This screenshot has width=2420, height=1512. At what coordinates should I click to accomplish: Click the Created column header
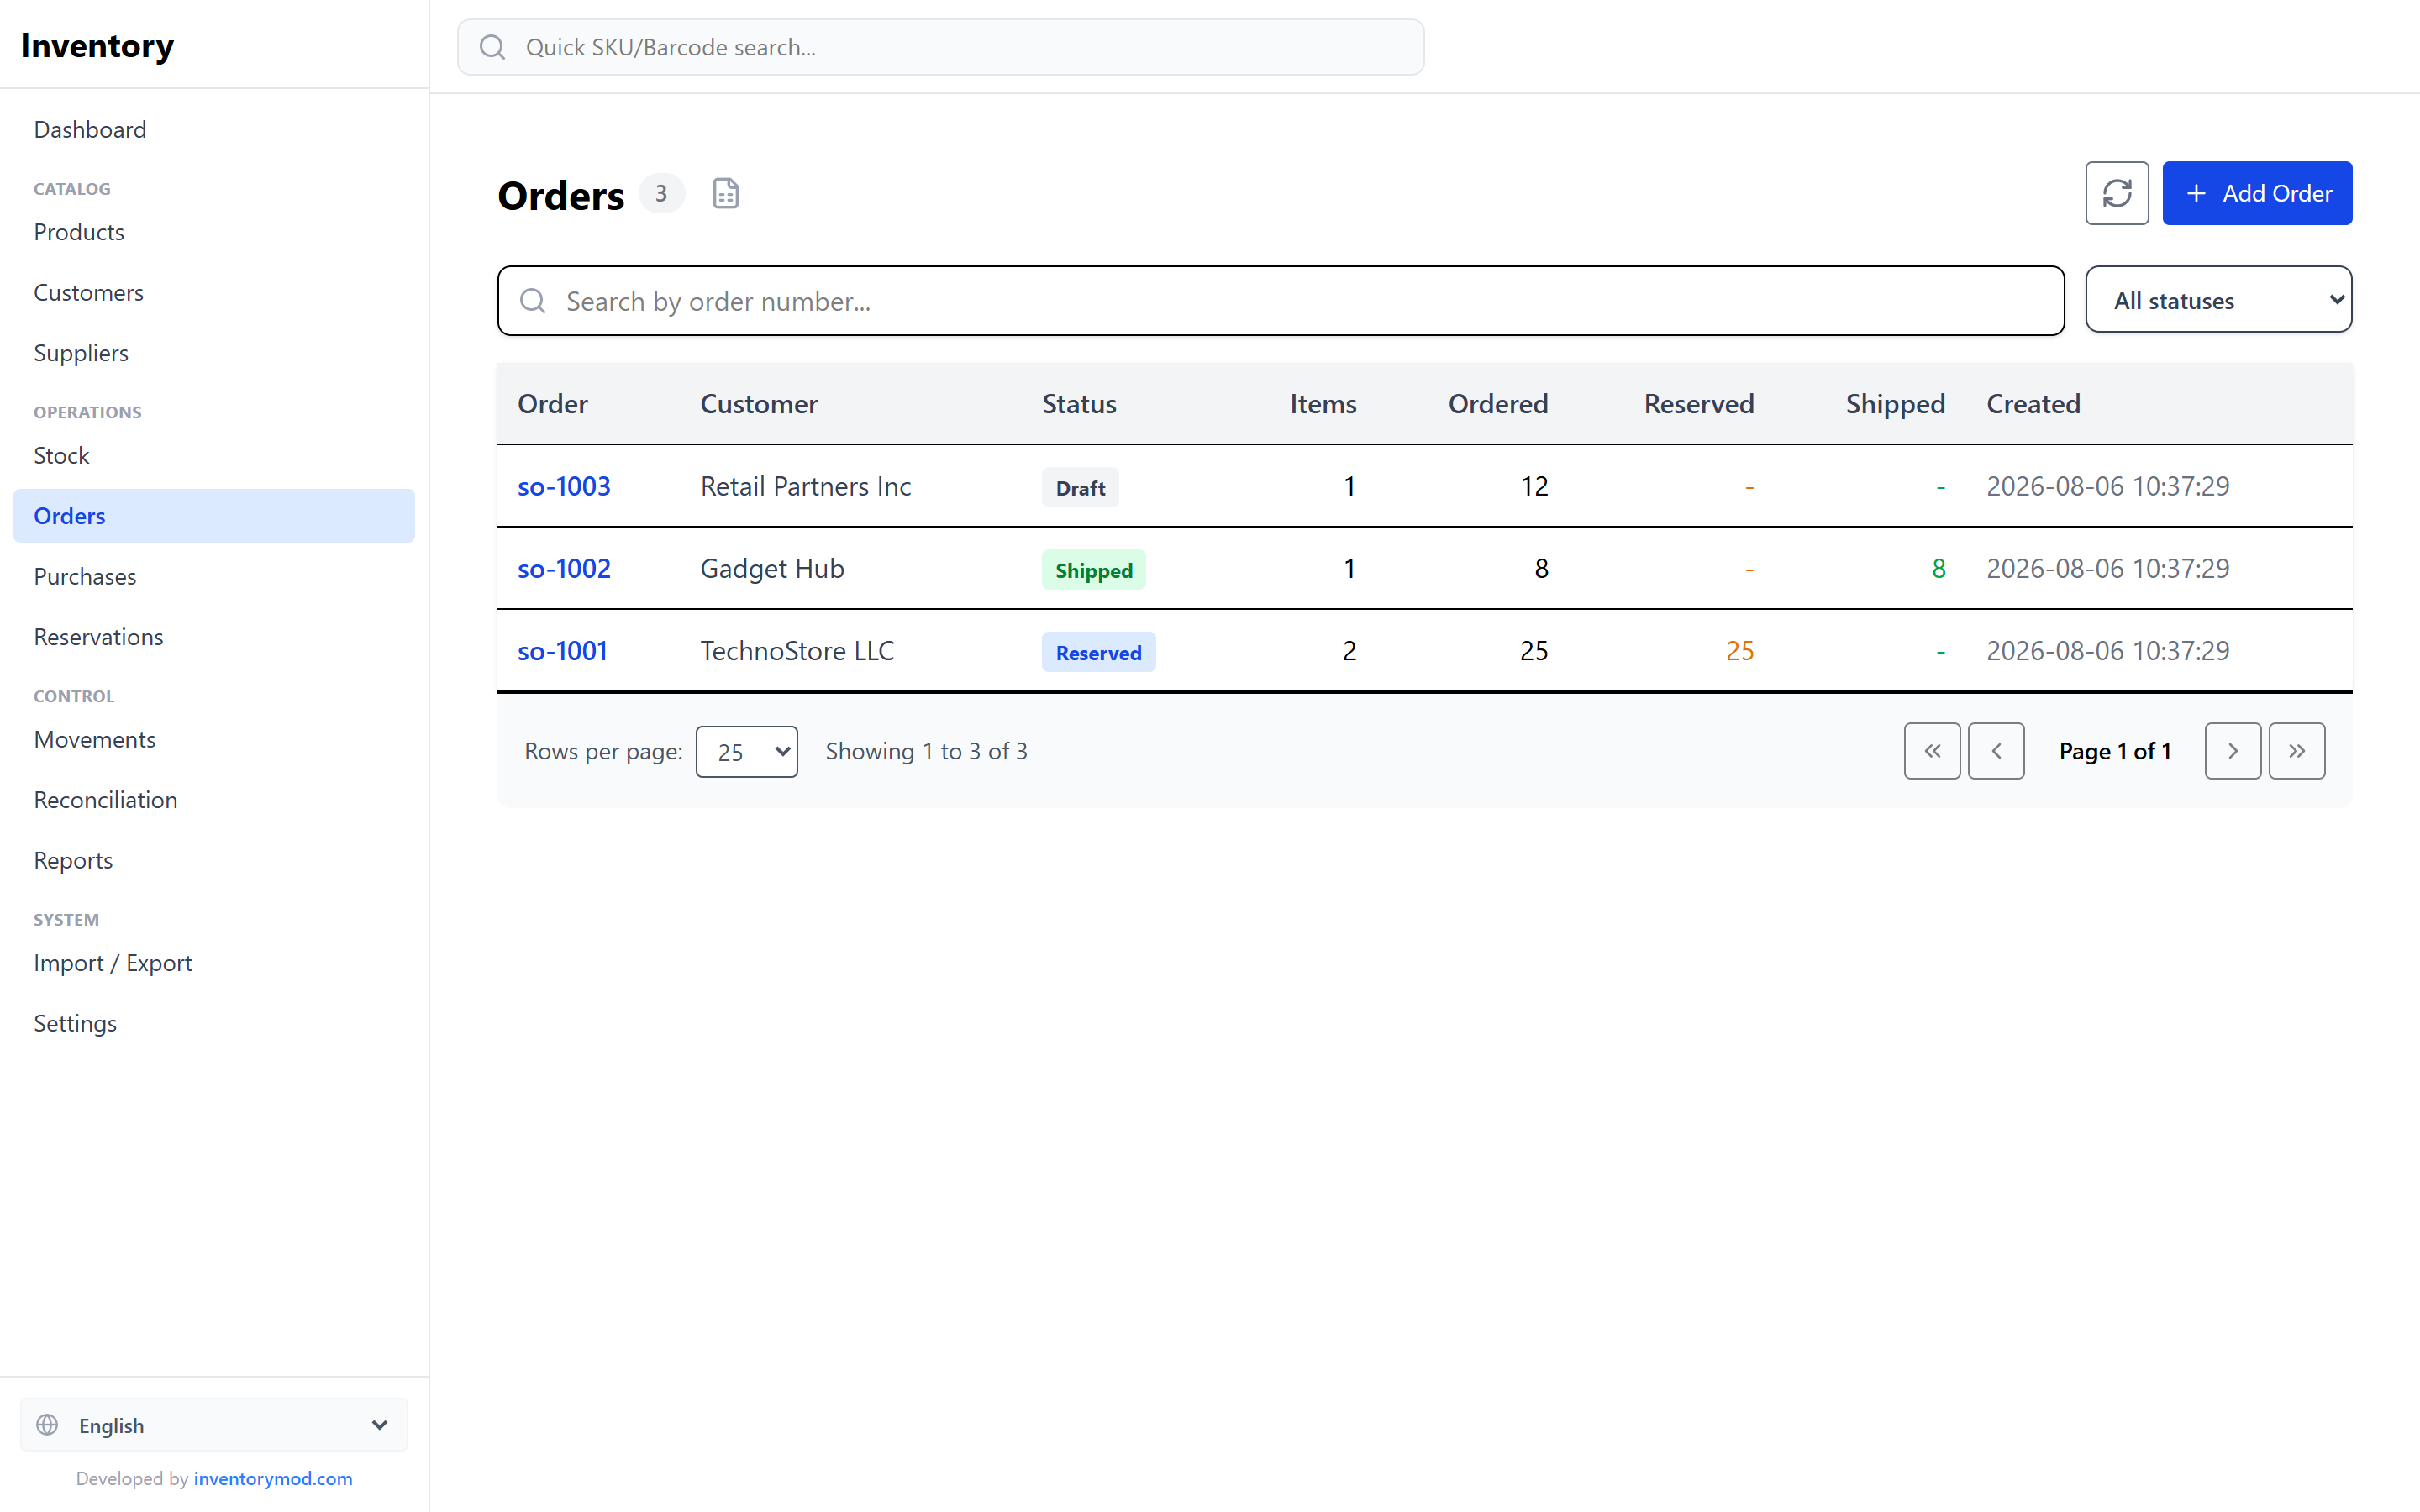[x=2033, y=404]
